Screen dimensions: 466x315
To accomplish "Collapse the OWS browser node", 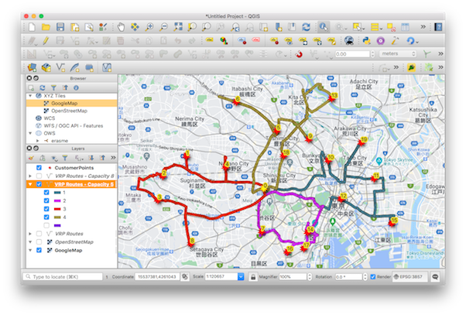I will pos(30,133).
